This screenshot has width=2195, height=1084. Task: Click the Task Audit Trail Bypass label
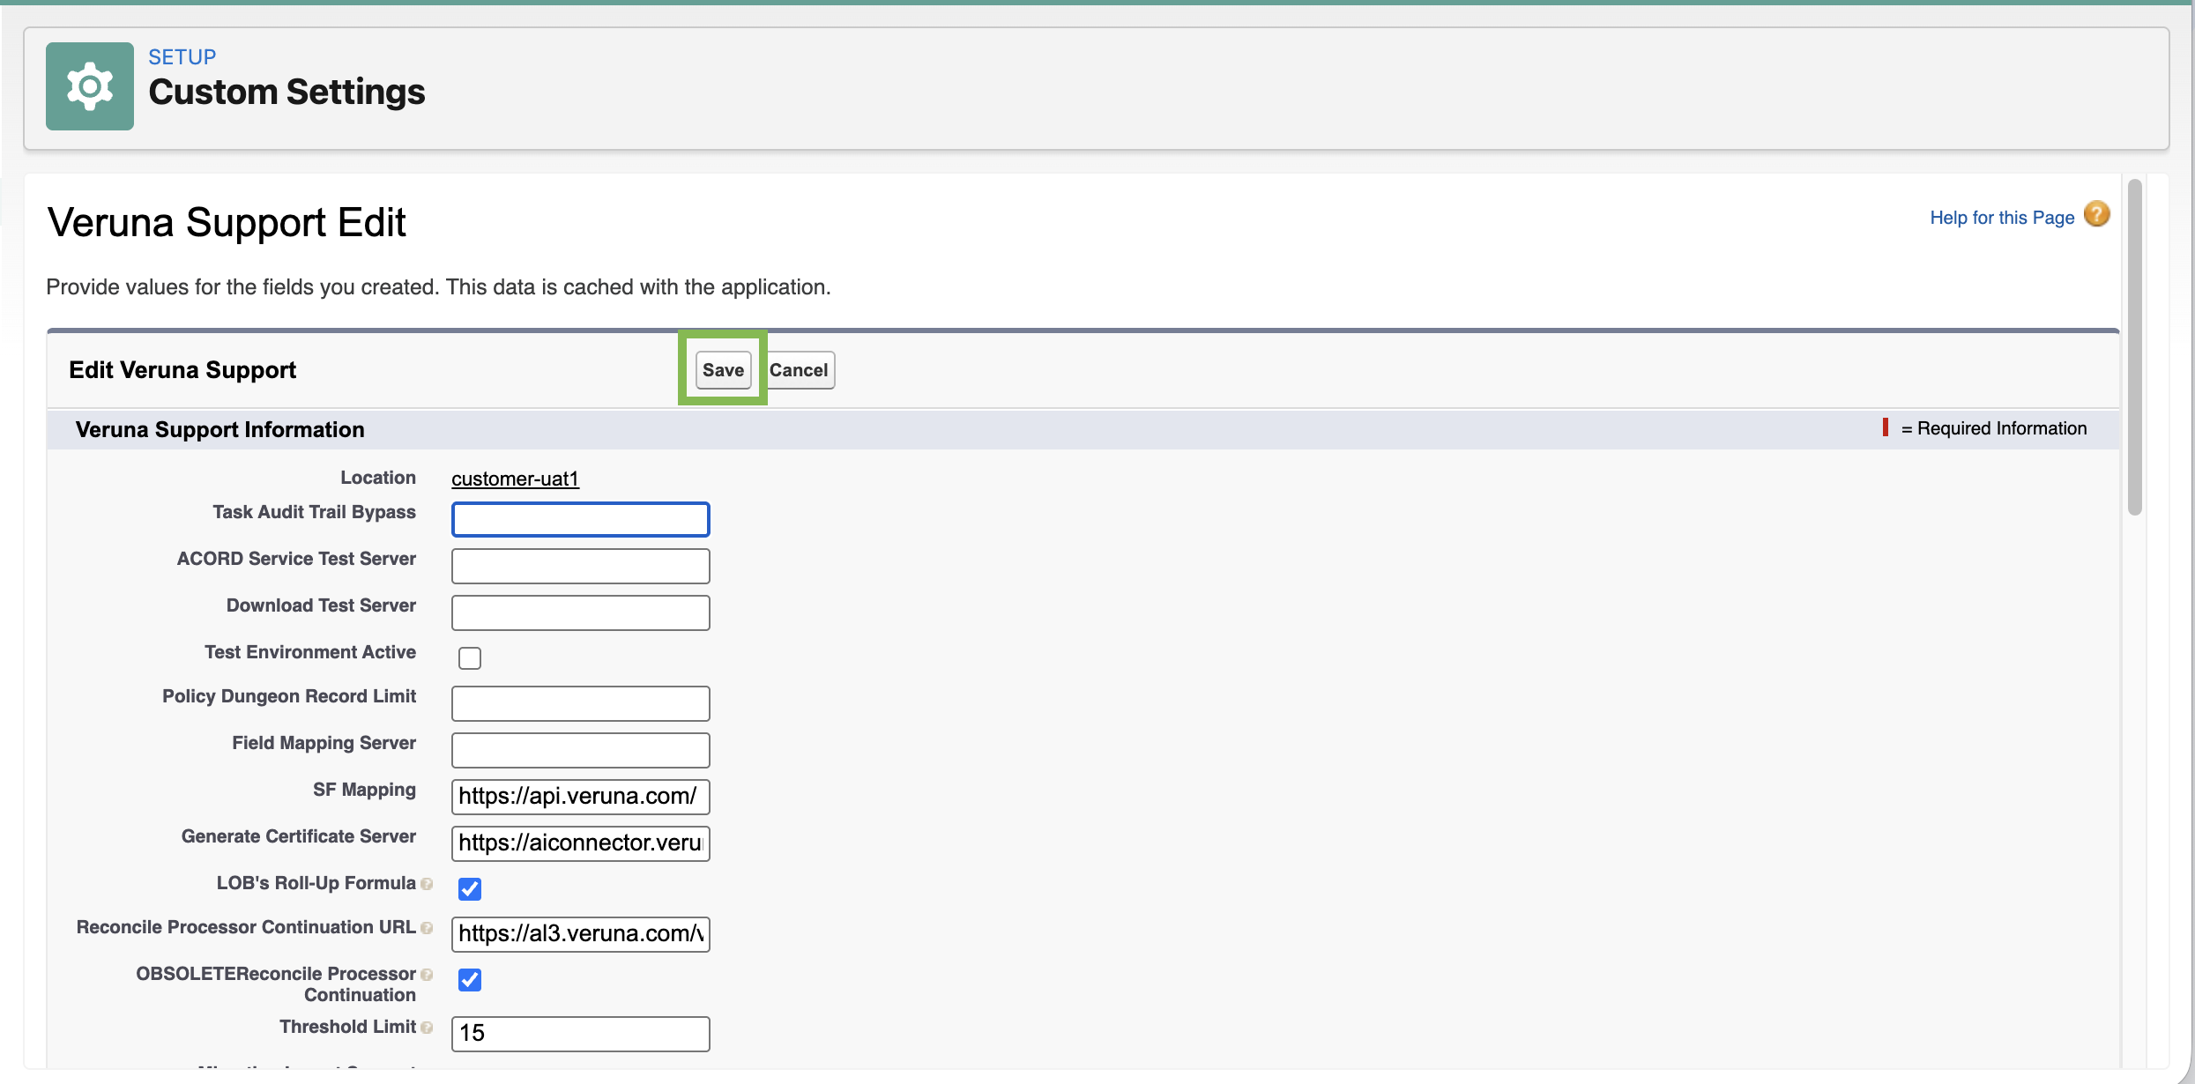tap(314, 512)
